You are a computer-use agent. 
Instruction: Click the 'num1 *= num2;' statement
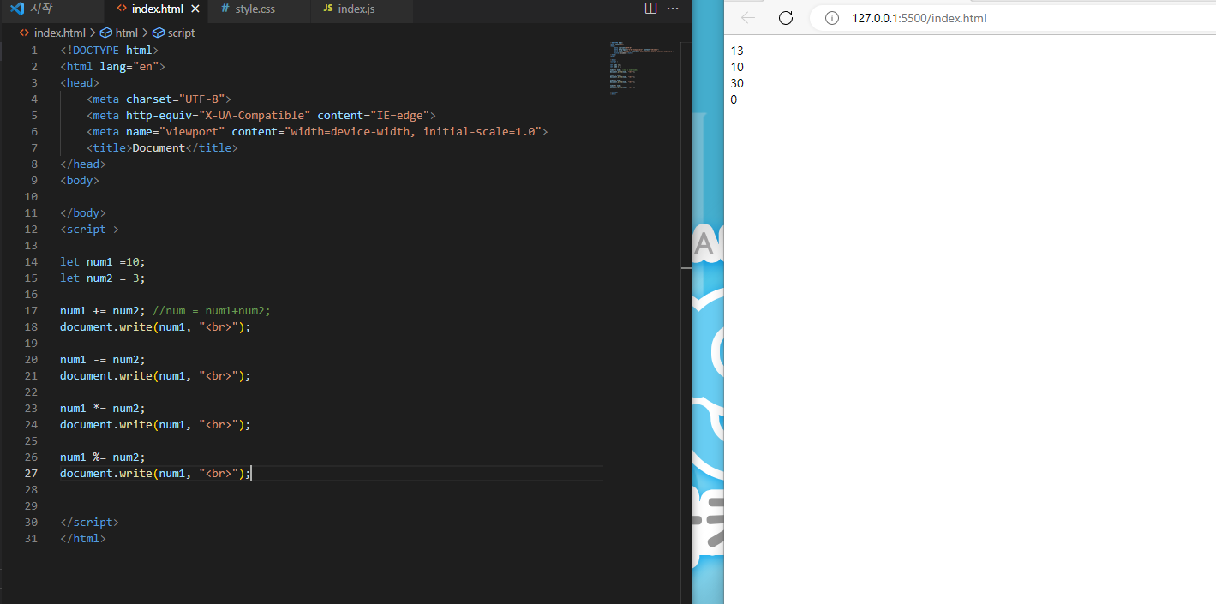coord(103,409)
